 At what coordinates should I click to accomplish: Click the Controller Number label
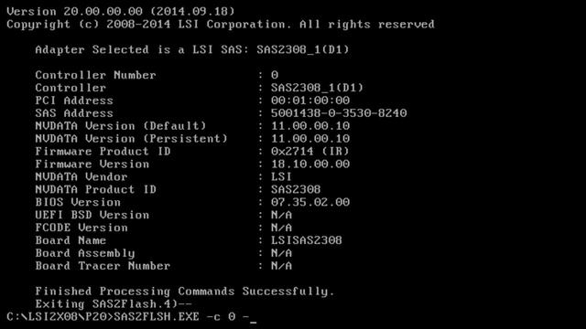pos(95,75)
